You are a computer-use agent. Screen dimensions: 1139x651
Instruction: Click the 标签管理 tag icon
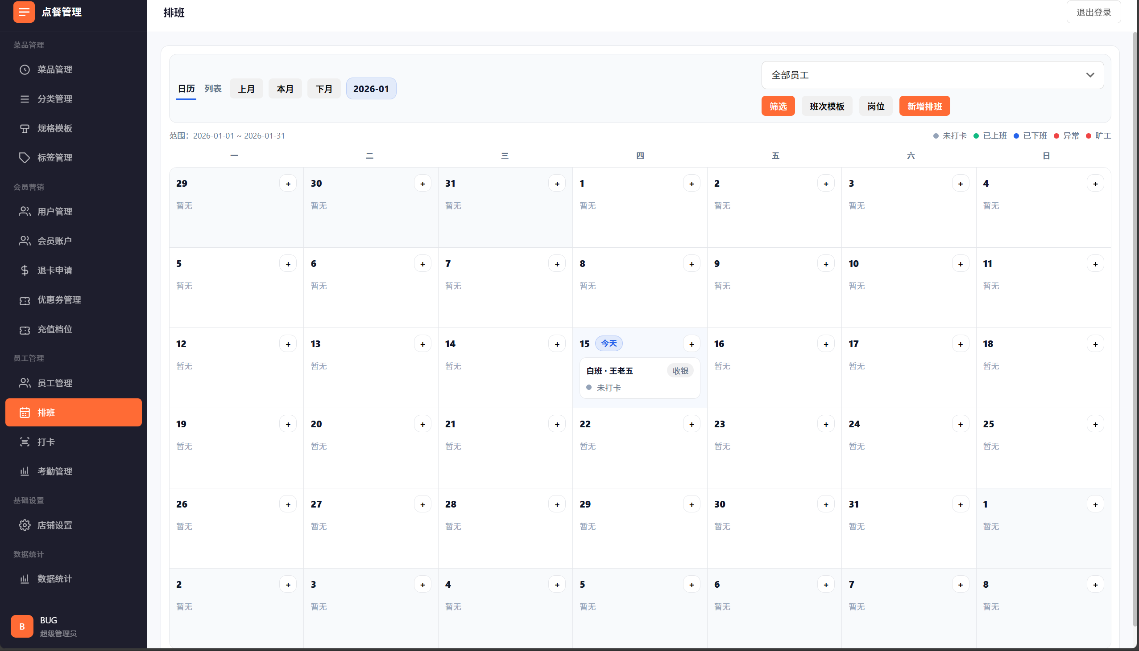point(25,157)
